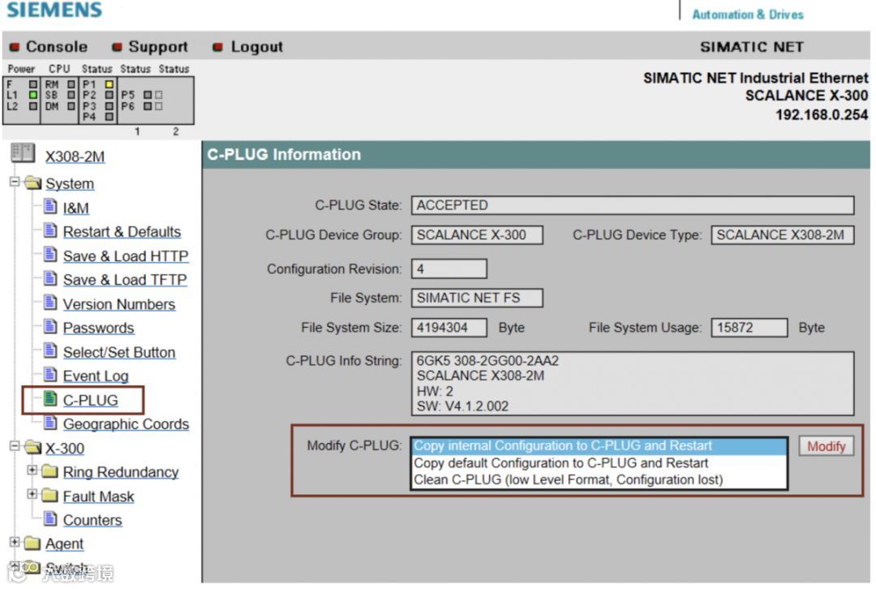Click the X-300 folder icon
Screen dimensions: 876x589
point(33,447)
